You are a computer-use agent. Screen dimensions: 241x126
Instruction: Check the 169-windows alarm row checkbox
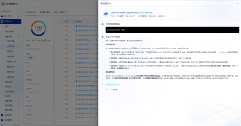pos(60,81)
